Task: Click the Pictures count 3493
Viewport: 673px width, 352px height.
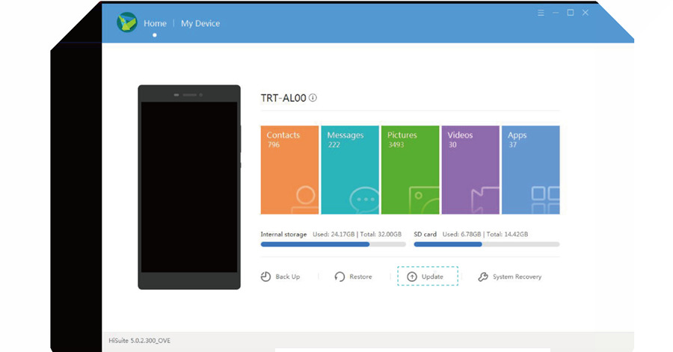Action: pyautogui.click(x=396, y=145)
